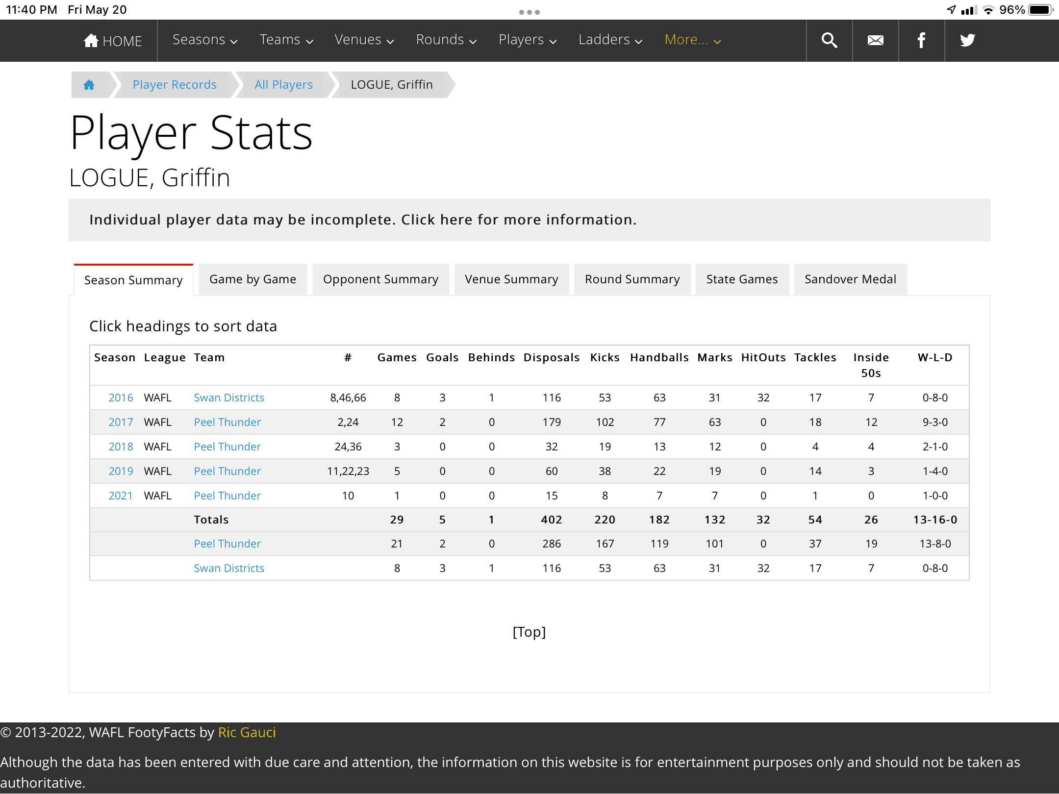This screenshot has width=1059, height=794.
Task: Sort table by W-L-D heading
Action: coord(935,357)
